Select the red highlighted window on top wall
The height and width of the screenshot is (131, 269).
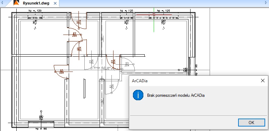click(x=154, y=15)
